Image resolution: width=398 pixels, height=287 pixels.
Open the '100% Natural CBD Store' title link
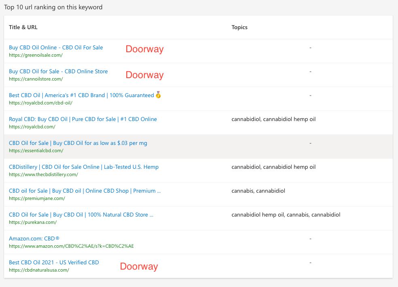(81, 215)
